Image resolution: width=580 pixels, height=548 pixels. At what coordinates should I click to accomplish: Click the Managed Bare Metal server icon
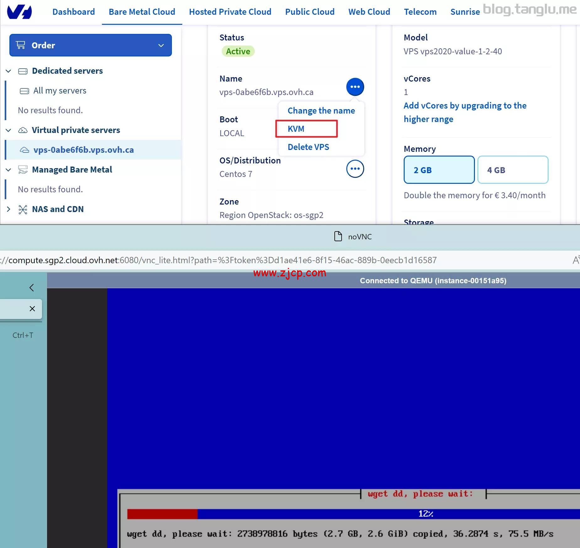23,170
